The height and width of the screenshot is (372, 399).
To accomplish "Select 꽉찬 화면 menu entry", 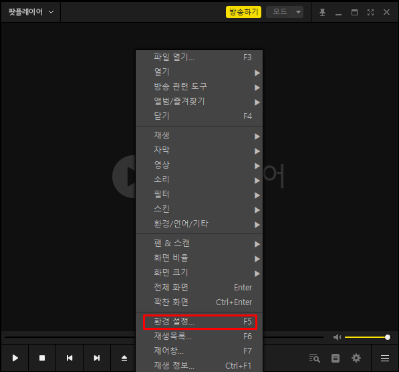I will coord(199,302).
